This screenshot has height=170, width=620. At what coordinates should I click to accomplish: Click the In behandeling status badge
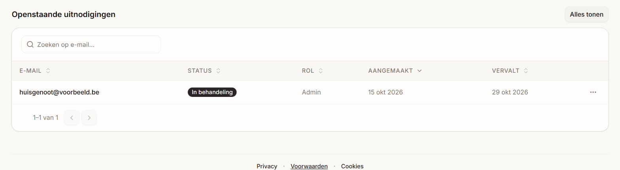click(x=212, y=92)
